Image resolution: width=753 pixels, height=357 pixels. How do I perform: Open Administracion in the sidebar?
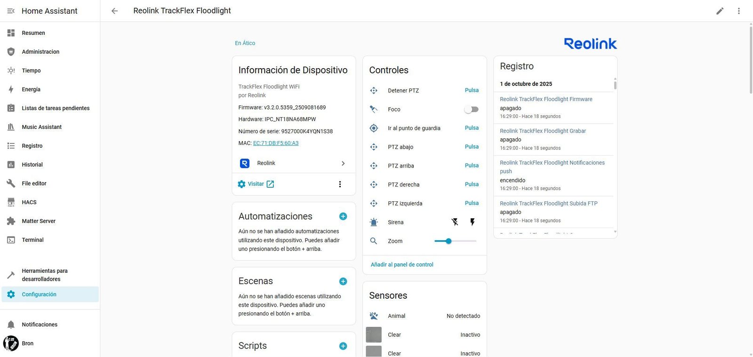pyautogui.click(x=50, y=52)
